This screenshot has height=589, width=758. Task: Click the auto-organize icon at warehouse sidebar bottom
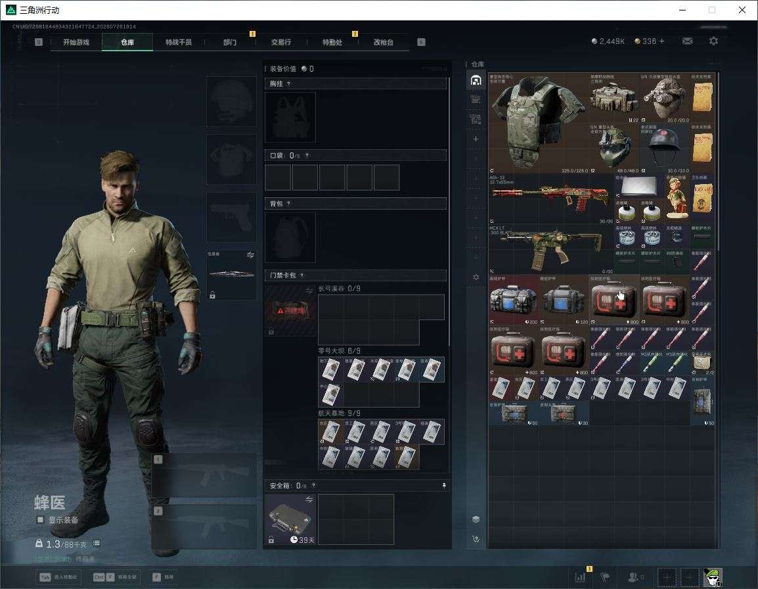point(476,539)
